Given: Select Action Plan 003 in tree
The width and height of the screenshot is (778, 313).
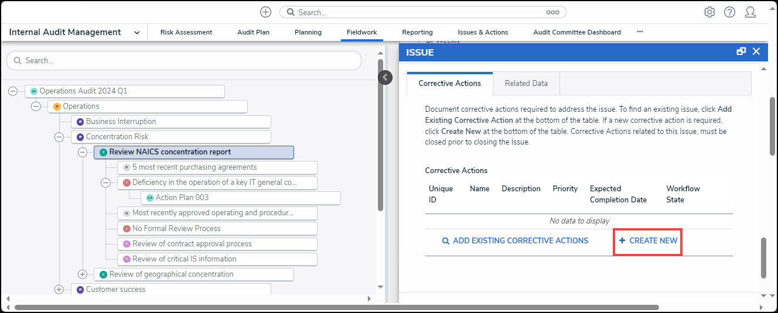Looking at the screenshot, I should click(x=182, y=198).
